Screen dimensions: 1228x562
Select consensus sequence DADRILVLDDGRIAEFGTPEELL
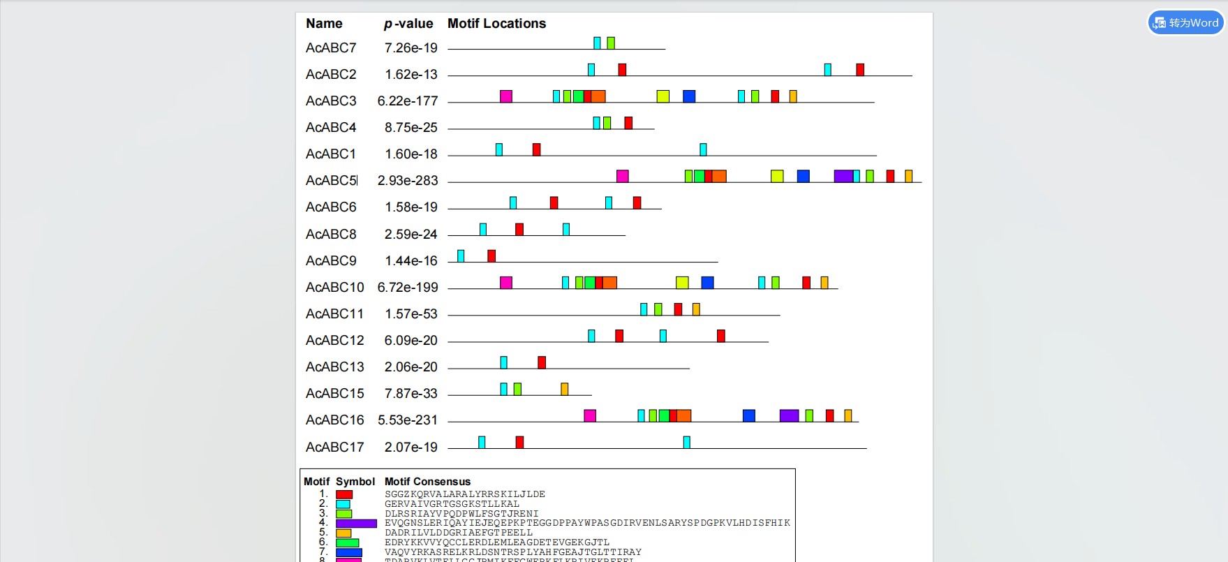(459, 533)
